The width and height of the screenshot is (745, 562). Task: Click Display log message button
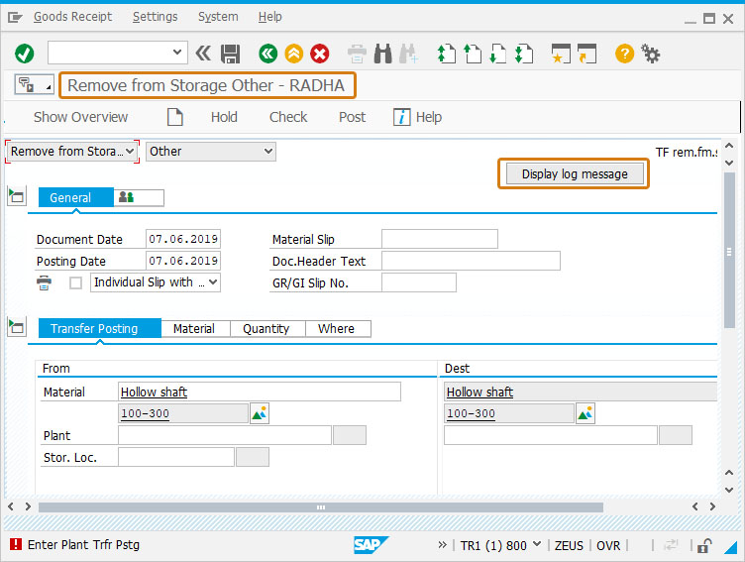(x=575, y=174)
